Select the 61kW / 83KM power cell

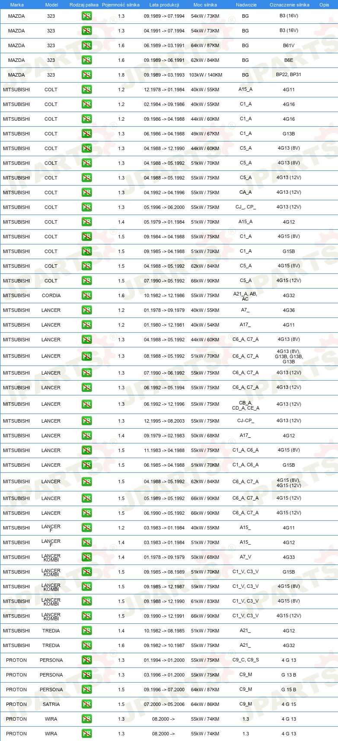point(205,601)
